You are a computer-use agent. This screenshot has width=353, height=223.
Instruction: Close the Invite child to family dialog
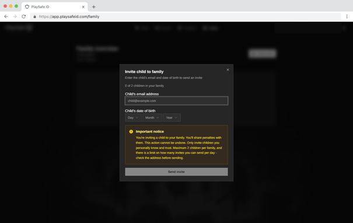click(228, 70)
